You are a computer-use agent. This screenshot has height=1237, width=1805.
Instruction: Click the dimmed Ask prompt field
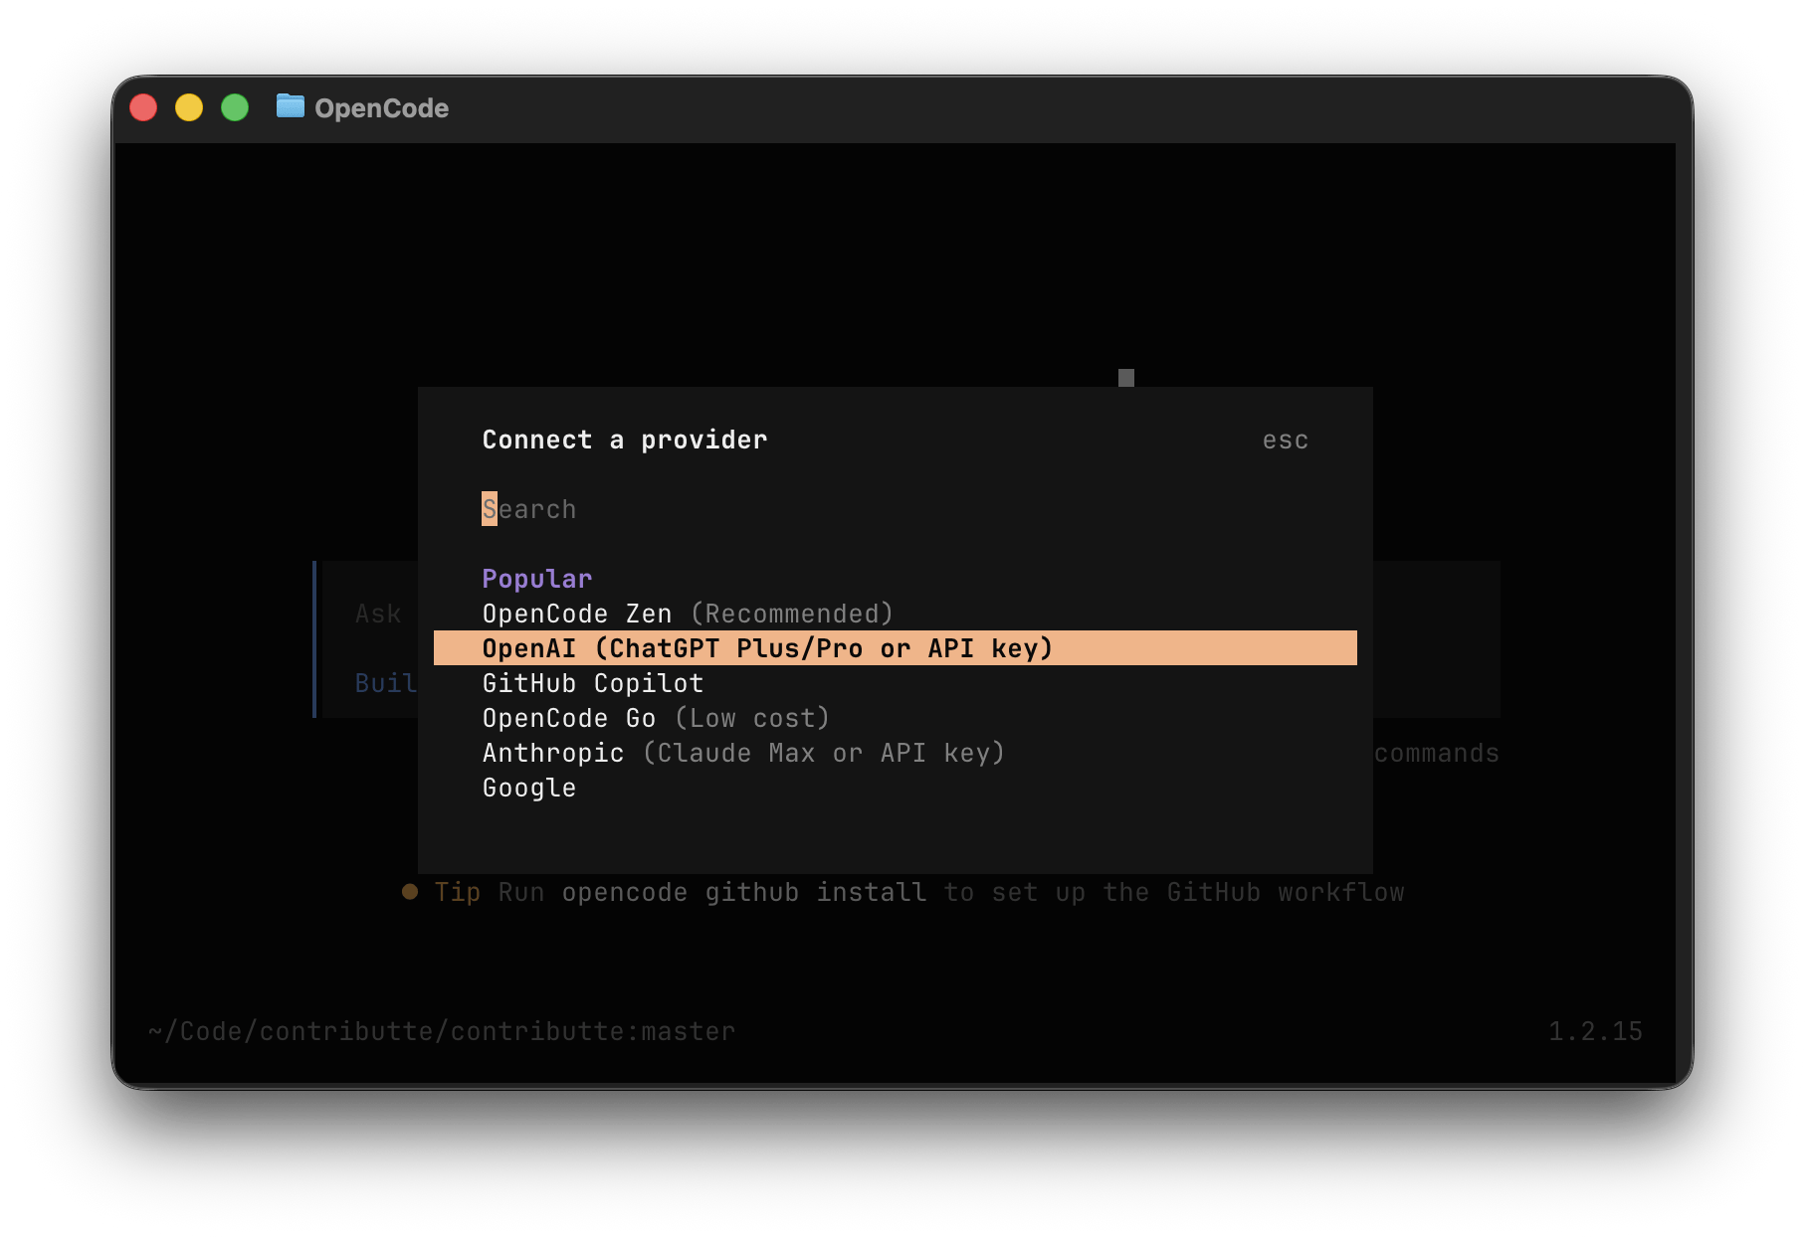coord(378,614)
